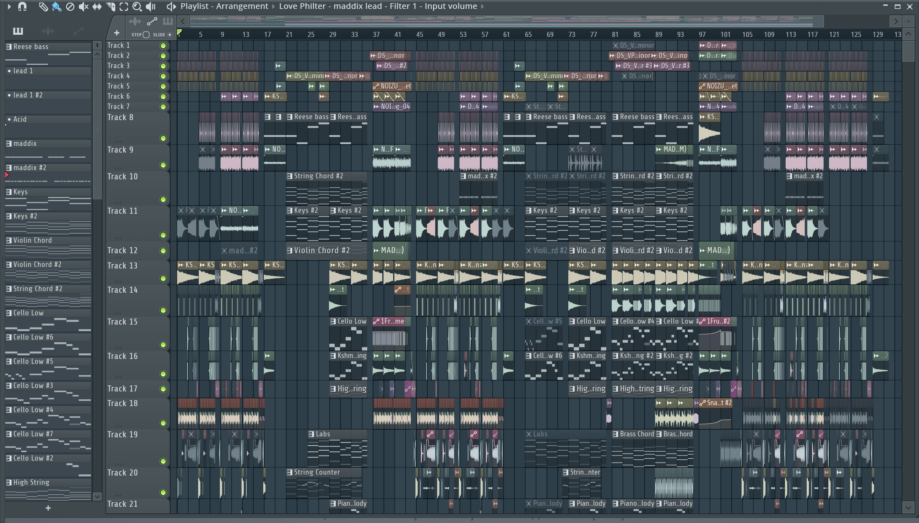The image size is (919, 523).
Task: Select the Delete tool
Action: pos(70,6)
